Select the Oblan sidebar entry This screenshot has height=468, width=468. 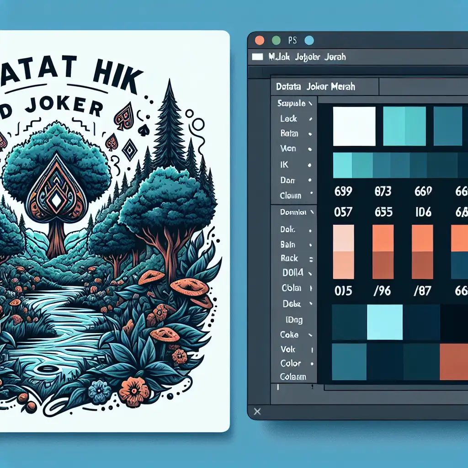[x=291, y=288]
